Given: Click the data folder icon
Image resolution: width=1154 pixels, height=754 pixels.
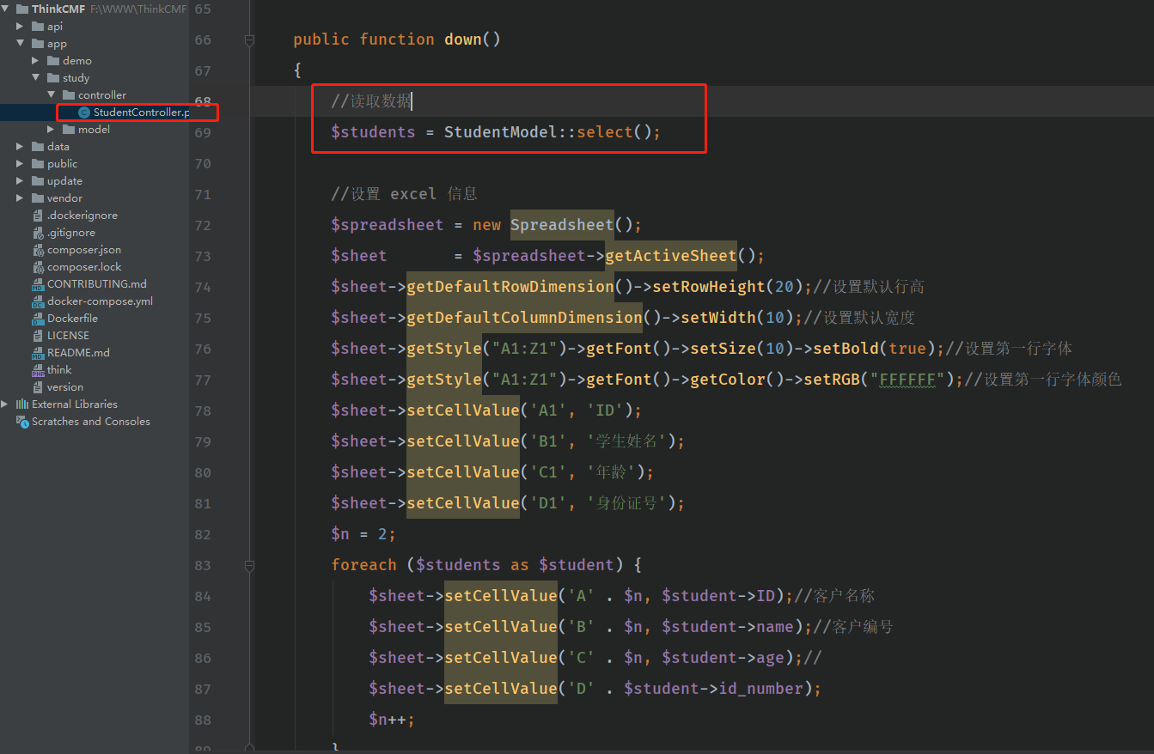Looking at the screenshot, I should tap(38, 147).
